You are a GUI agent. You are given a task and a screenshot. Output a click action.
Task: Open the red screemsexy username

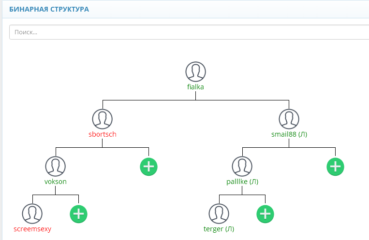[32, 229]
